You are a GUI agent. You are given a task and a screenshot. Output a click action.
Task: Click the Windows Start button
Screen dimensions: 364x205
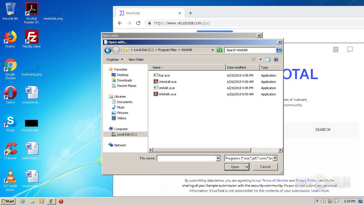tap(8, 201)
